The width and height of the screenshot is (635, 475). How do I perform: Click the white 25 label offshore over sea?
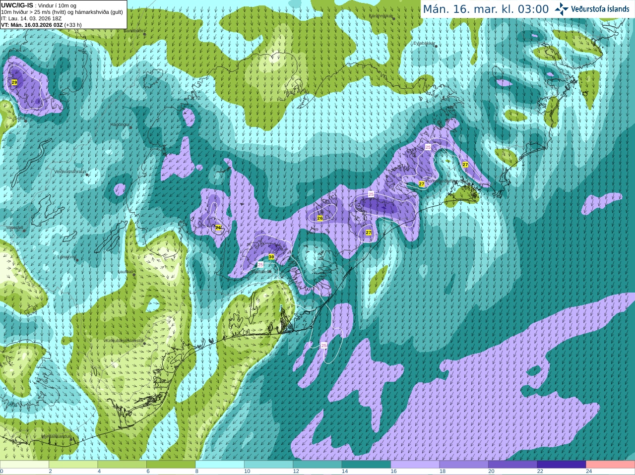[x=324, y=345]
